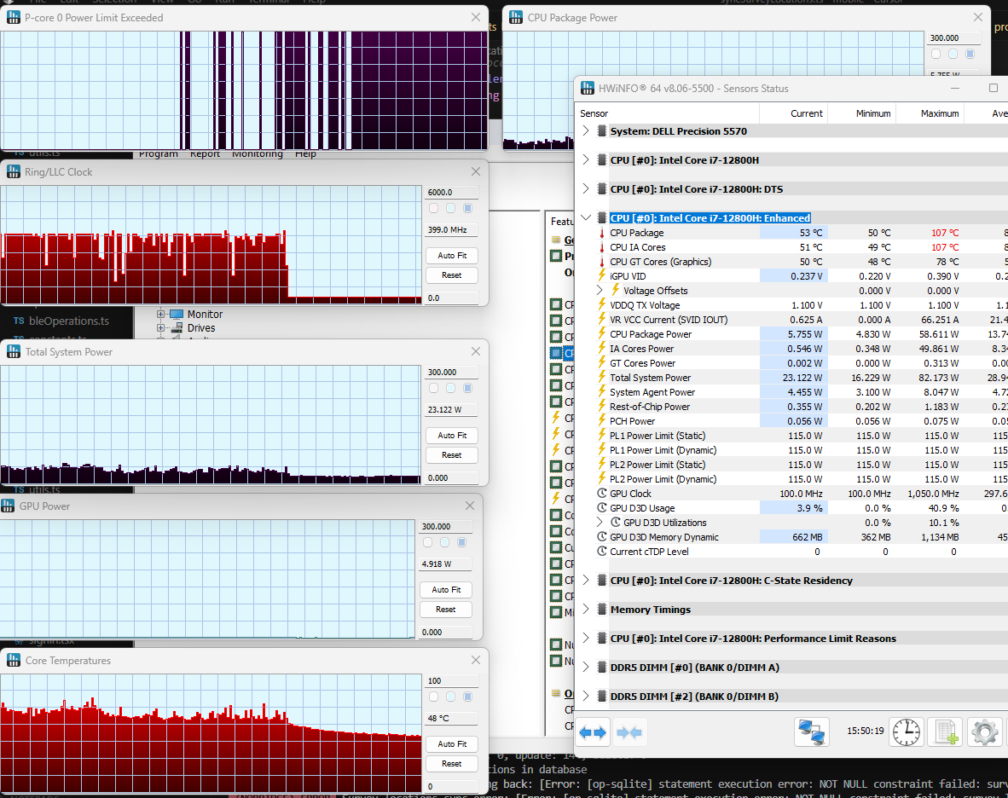Edit the 100 maximum field in Core Temperatures
The height and width of the screenshot is (798, 1008).
pyautogui.click(x=452, y=680)
